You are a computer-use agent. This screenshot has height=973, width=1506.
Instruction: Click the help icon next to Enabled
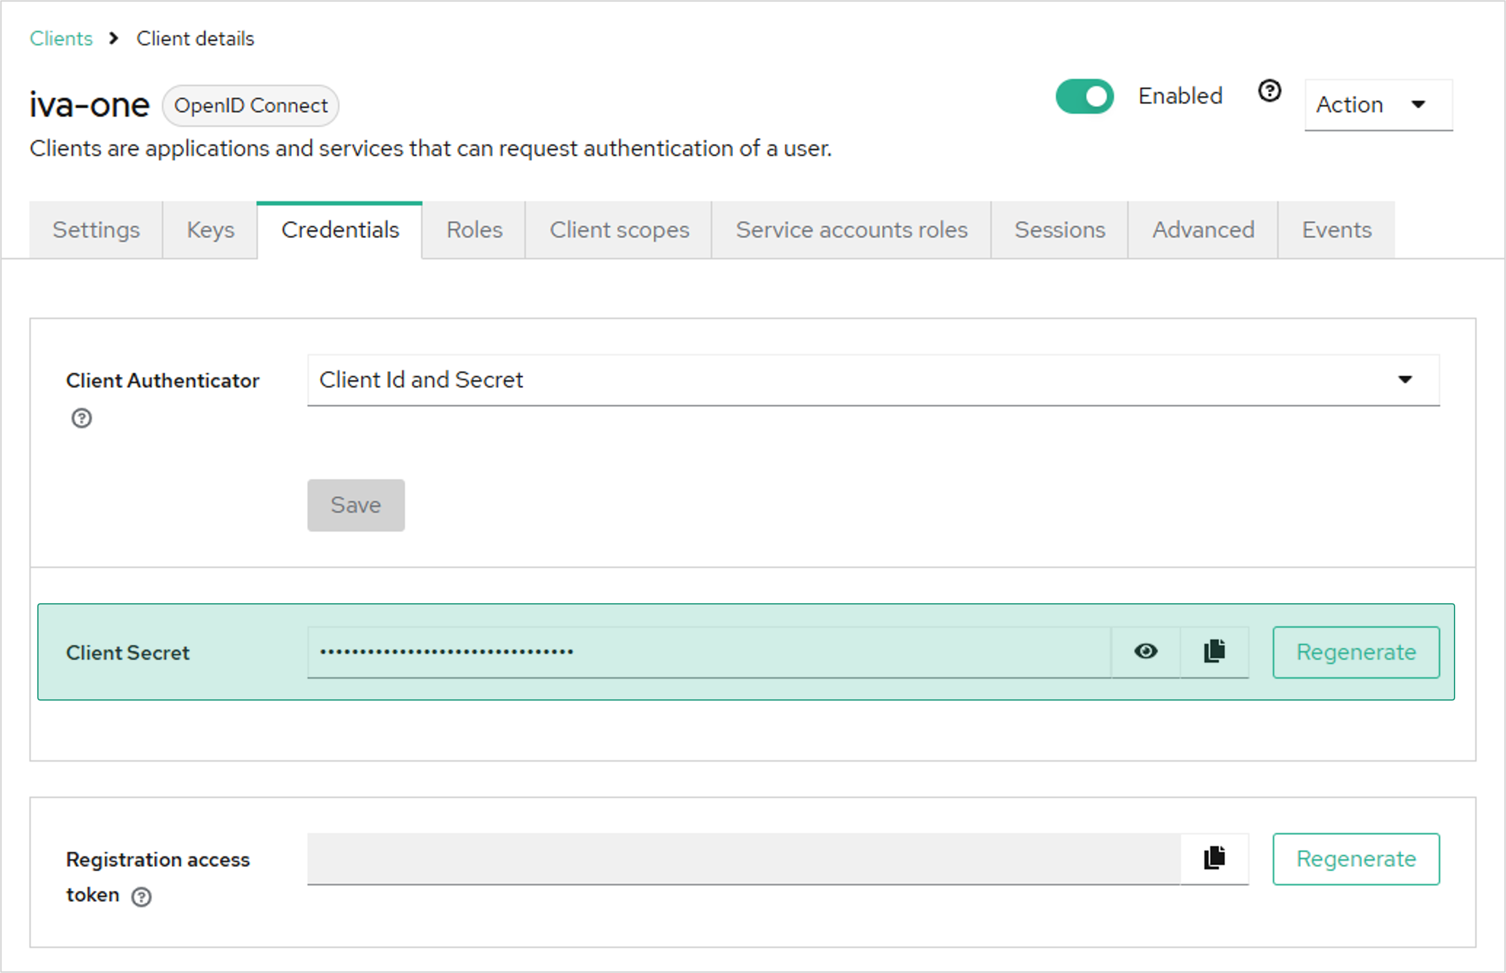pos(1269,91)
